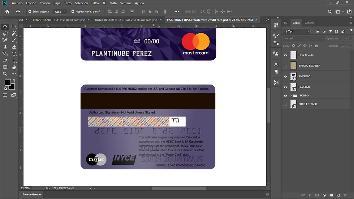
Task: Hide the Hoja Tipo A4 layer
Action: tap(285, 55)
